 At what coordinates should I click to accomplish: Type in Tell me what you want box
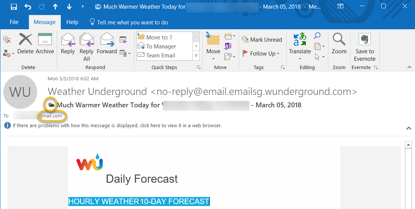coord(132,23)
